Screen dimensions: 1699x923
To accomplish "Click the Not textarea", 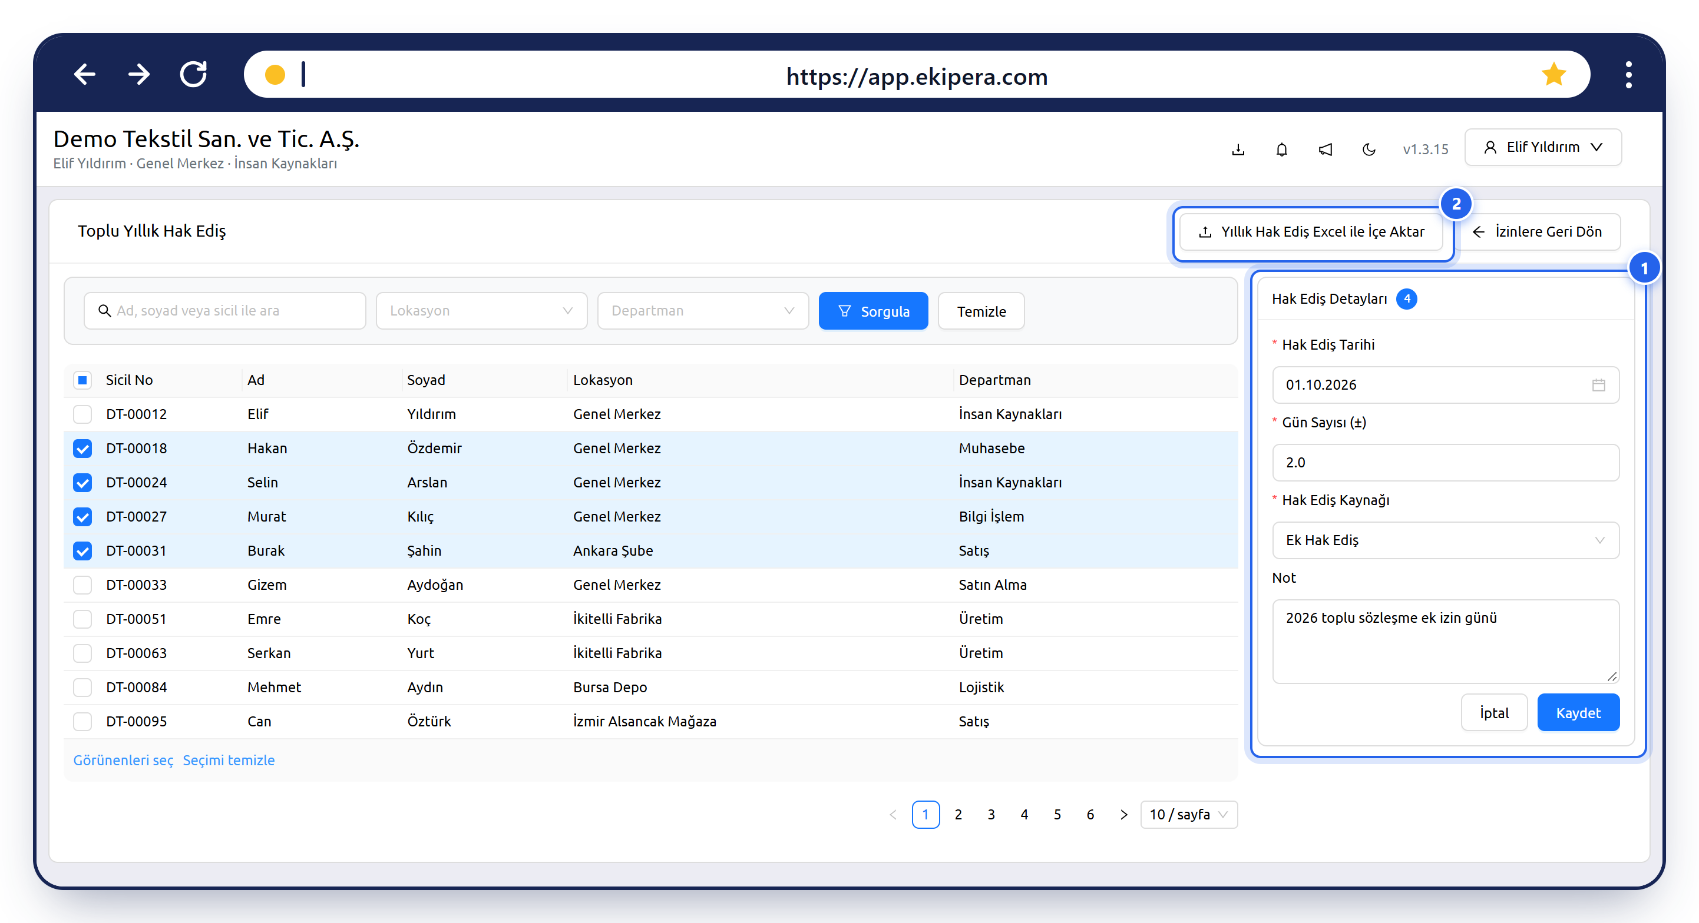I will [x=1445, y=642].
